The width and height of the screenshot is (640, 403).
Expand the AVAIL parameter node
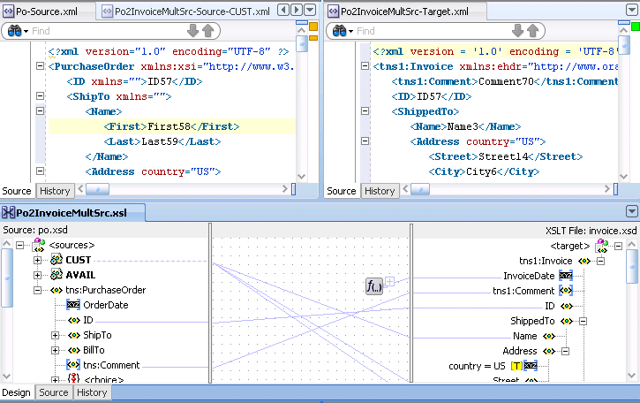(37, 276)
